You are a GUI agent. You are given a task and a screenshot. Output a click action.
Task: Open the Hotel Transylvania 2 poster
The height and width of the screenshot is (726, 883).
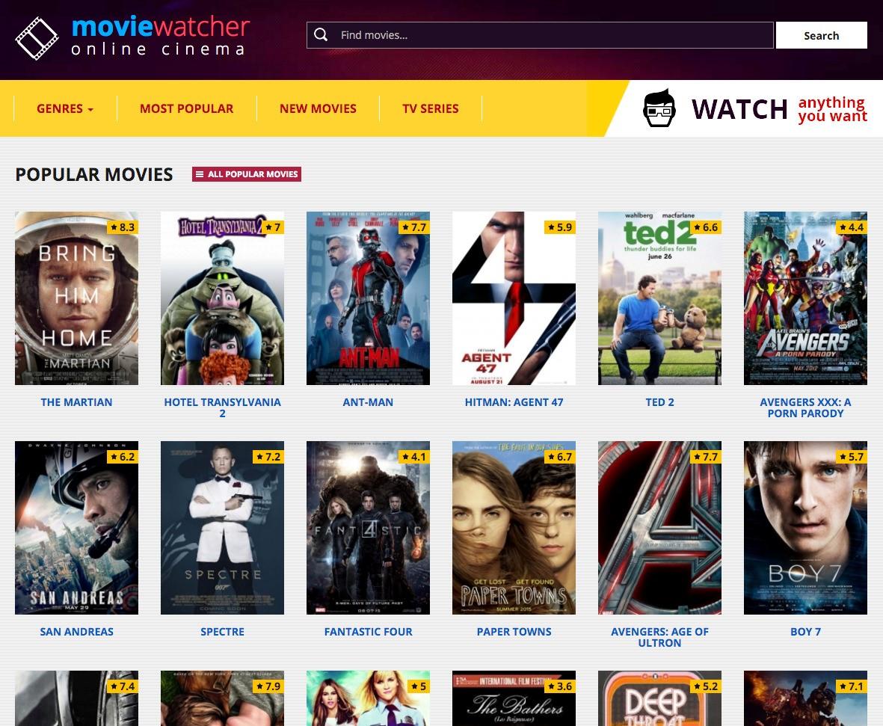tap(223, 298)
